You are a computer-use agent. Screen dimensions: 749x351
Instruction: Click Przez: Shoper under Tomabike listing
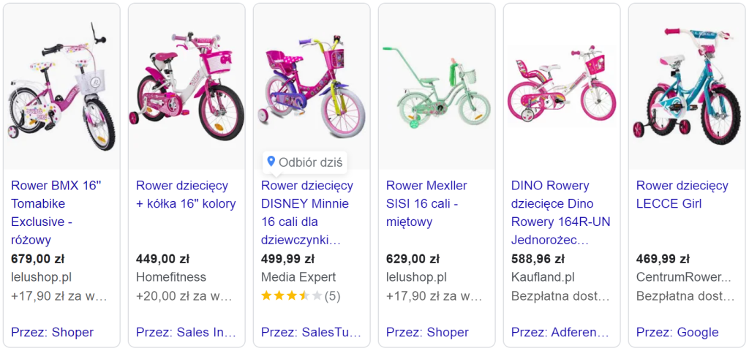[53, 332]
